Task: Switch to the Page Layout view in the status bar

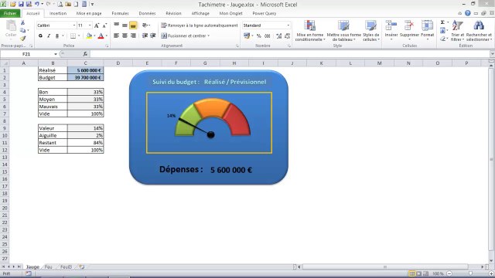Action: click(x=418, y=273)
